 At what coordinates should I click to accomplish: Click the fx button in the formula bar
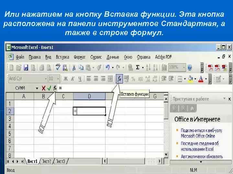[x=55, y=88]
